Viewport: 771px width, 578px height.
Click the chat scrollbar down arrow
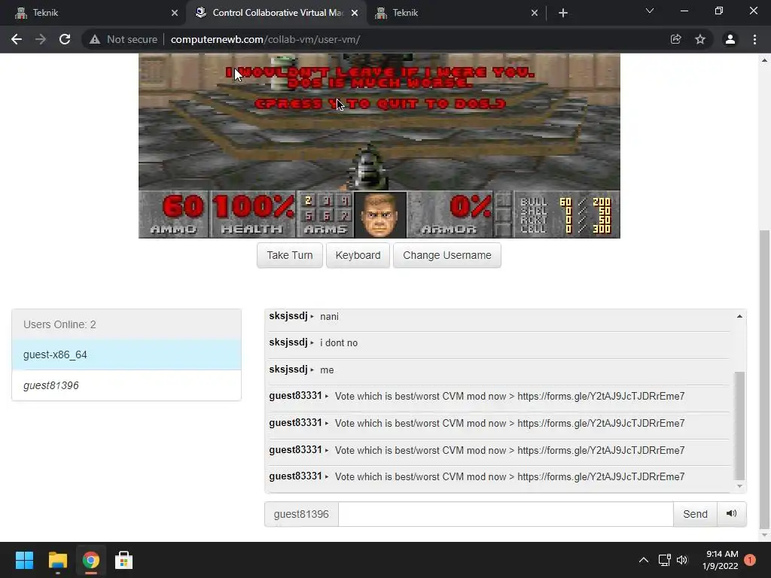[x=739, y=487]
